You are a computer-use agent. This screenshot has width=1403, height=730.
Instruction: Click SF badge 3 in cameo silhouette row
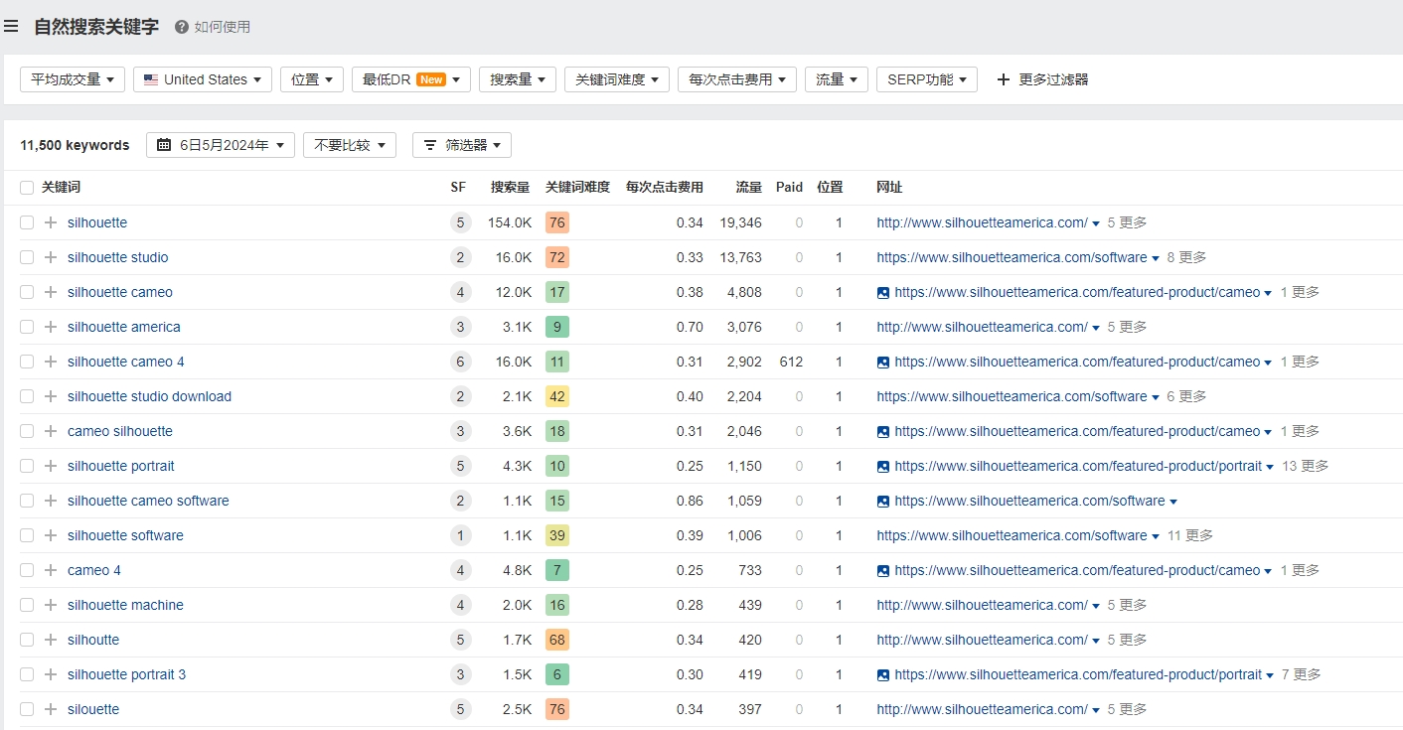(x=459, y=431)
